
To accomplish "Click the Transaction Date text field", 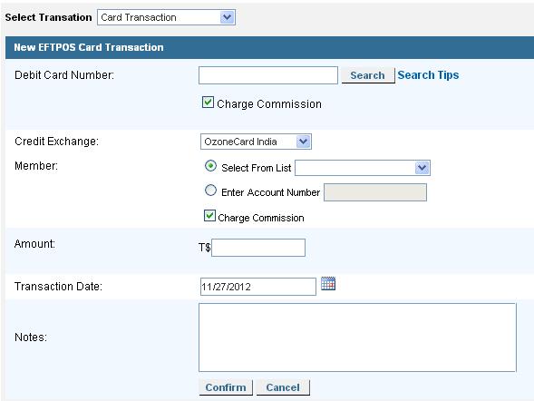I will point(257,287).
